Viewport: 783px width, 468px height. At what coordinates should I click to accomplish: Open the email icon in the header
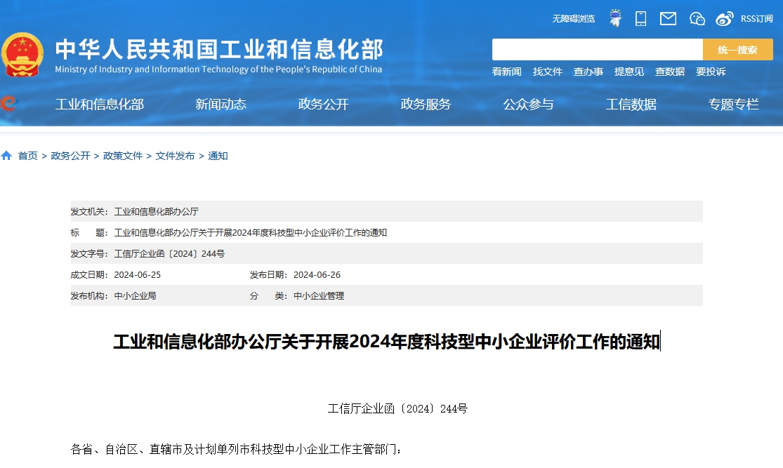pyautogui.click(x=667, y=18)
